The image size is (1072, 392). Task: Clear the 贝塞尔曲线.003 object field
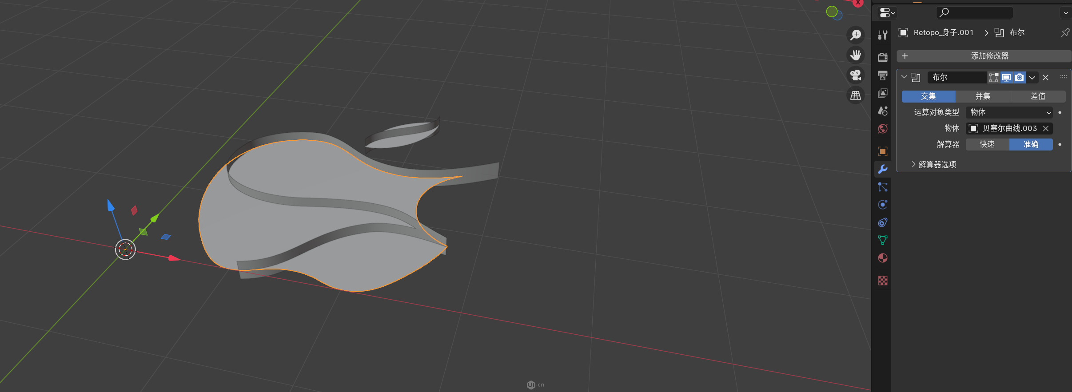(1046, 128)
